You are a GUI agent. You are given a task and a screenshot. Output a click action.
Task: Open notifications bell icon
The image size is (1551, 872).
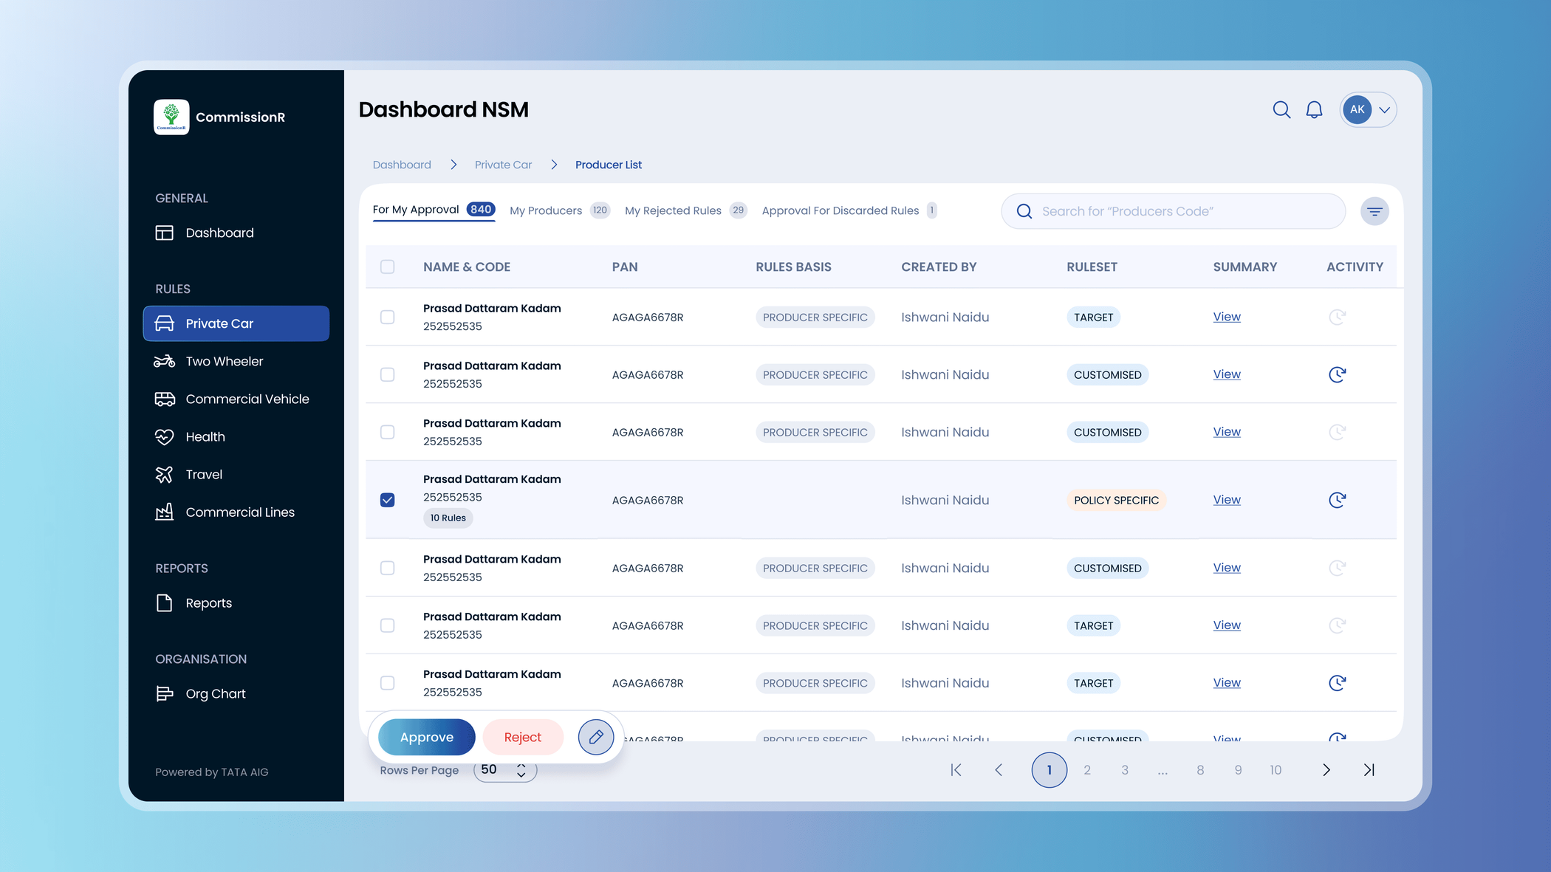pyautogui.click(x=1314, y=110)
